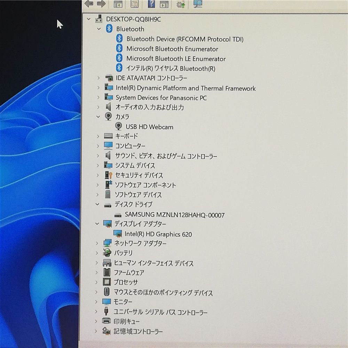The height and width of the screenshot is (348, 348).
Task: Click the バッテリ label
Action: (x=123, y=253)
